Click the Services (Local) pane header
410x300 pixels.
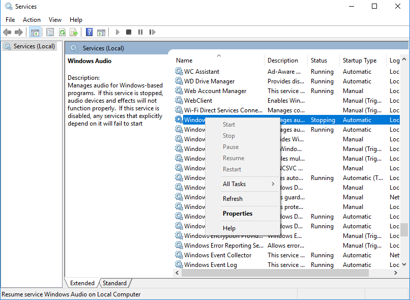point(103,48)
